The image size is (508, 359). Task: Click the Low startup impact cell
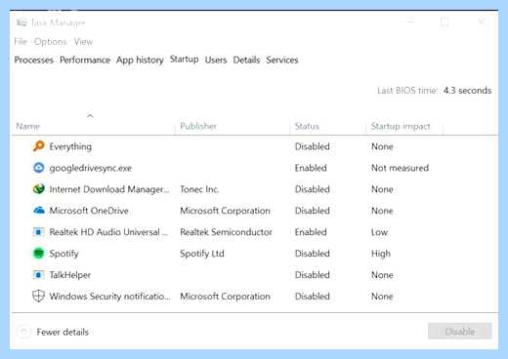click(x=380, y=232)
